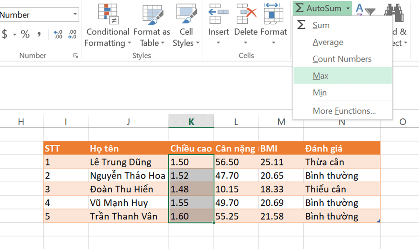Image resolution: width=419 pixels, height=249 pixels.
Task: Select column J header
Action: [x=128, y=121]
